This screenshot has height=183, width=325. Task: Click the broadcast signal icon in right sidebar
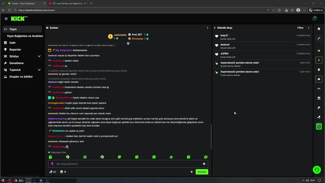click(x=319, y=89)
